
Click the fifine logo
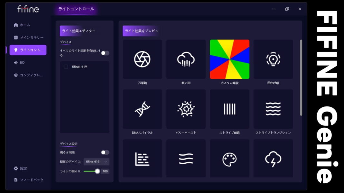28,9
